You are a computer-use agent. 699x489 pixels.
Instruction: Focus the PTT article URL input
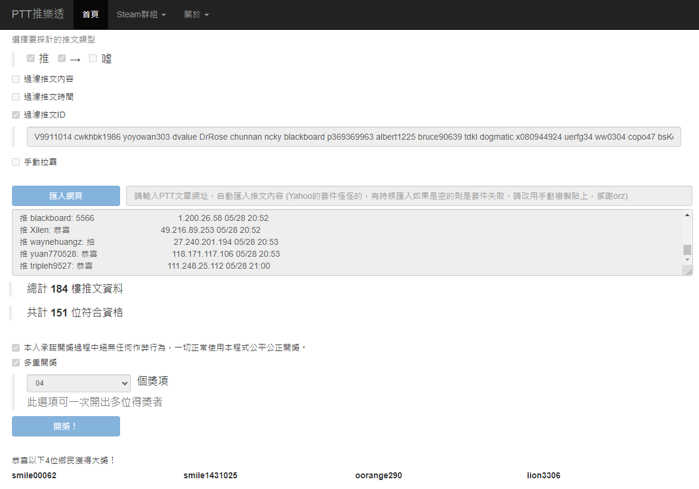pos(409,196)
